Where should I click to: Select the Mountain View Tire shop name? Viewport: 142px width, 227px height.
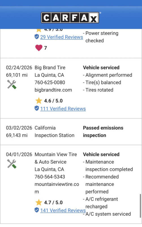pos(56,158)
